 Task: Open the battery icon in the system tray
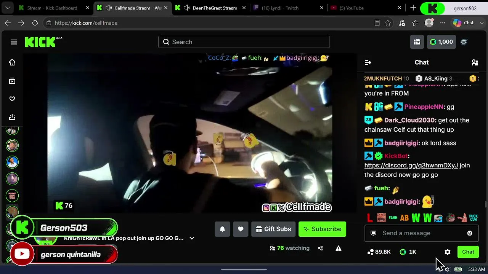[x=458, y=269]
